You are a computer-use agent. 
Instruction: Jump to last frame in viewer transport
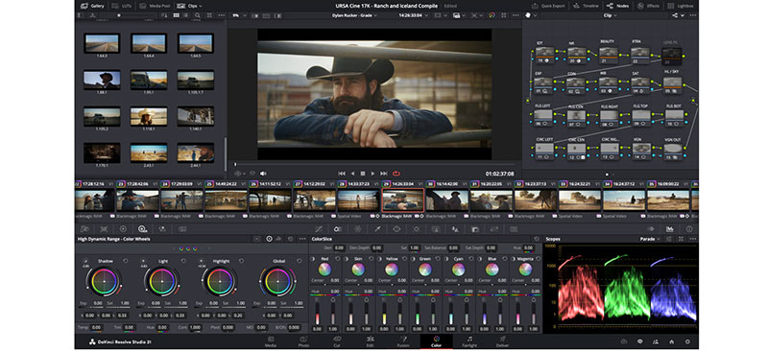[383, 174]
